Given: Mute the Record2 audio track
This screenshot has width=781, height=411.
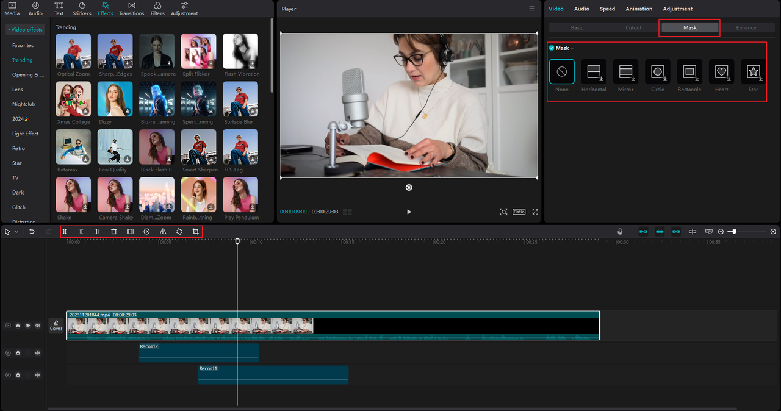Looking at the screenshot, I should [x=38, y=353].
